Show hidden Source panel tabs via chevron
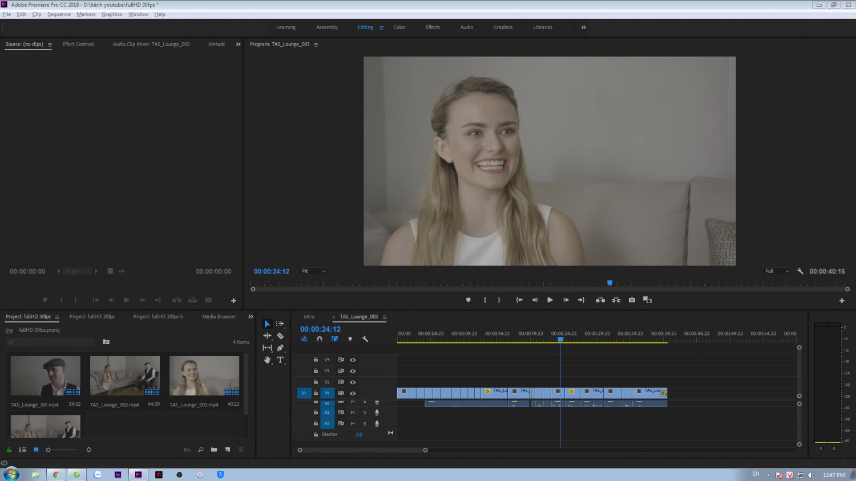This screenshot has width=856, height=481. [x=238, y=44]
